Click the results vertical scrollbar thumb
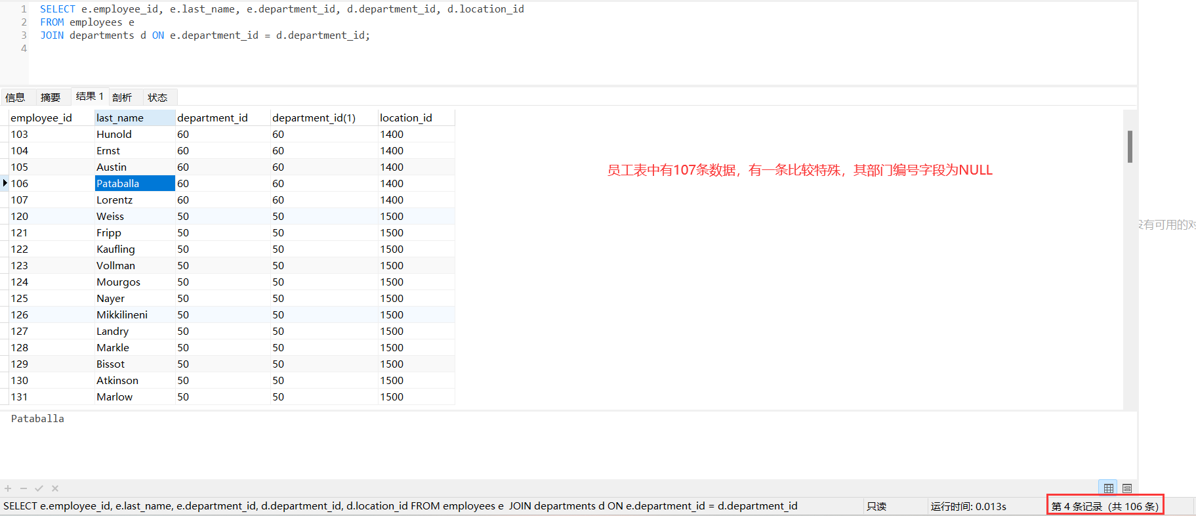The image size is (1196, 516). [1130, 146]
